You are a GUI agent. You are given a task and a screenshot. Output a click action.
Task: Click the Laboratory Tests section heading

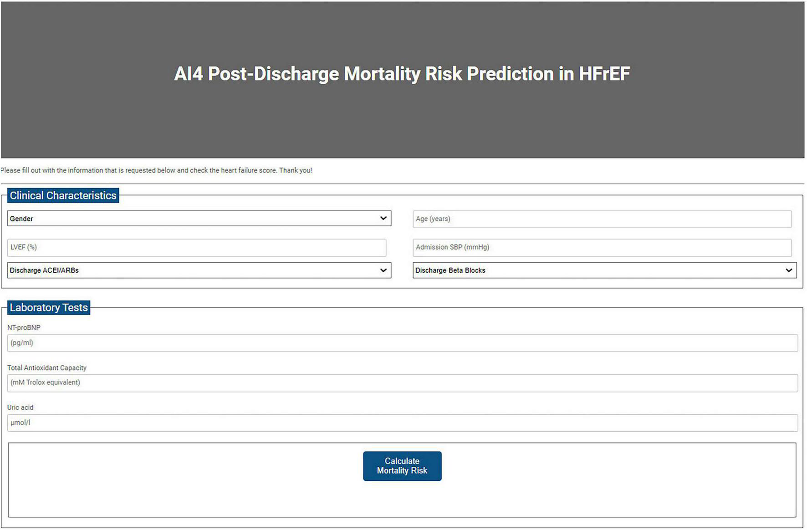tap(49, 307)
